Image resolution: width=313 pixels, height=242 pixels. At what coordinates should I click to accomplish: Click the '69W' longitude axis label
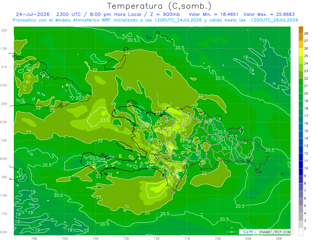point(248,238)
